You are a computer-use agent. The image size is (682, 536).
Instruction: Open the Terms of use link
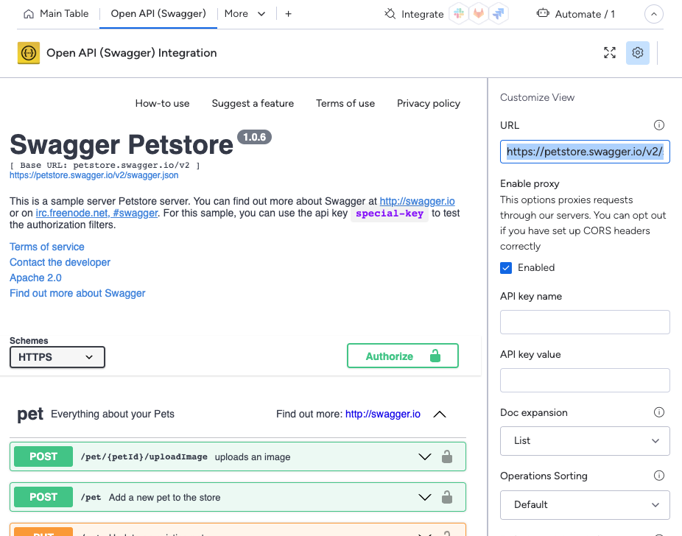(345, 104)
